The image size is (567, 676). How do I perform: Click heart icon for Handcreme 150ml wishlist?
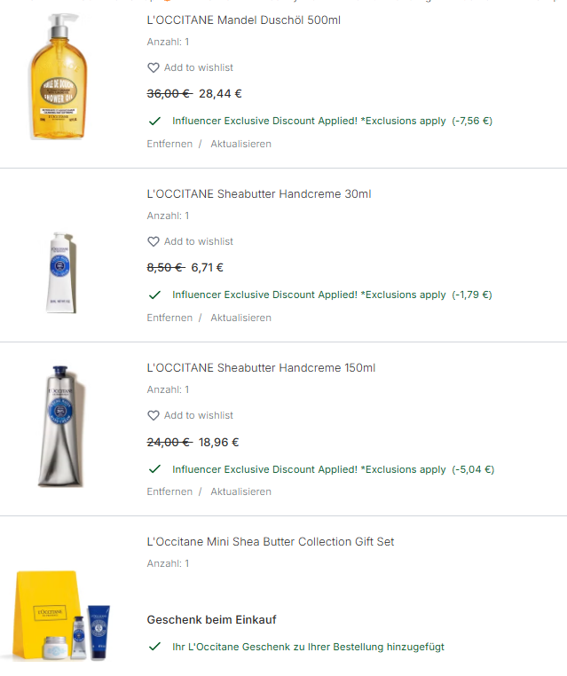[x=154, y=415]
